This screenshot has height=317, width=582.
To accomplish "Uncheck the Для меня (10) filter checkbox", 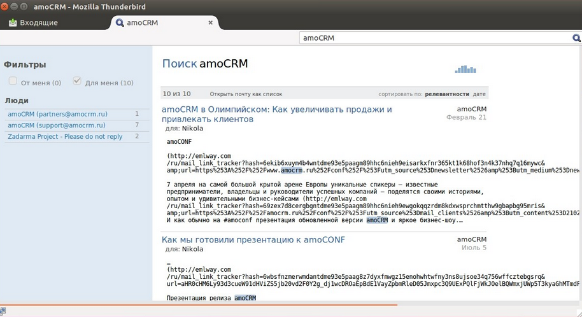I will pyautogui.click(x=77, y=81).
